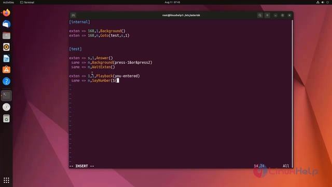332x187 pixels.
Task: Select the Terminal icon in dock
Action: (6, 96)
